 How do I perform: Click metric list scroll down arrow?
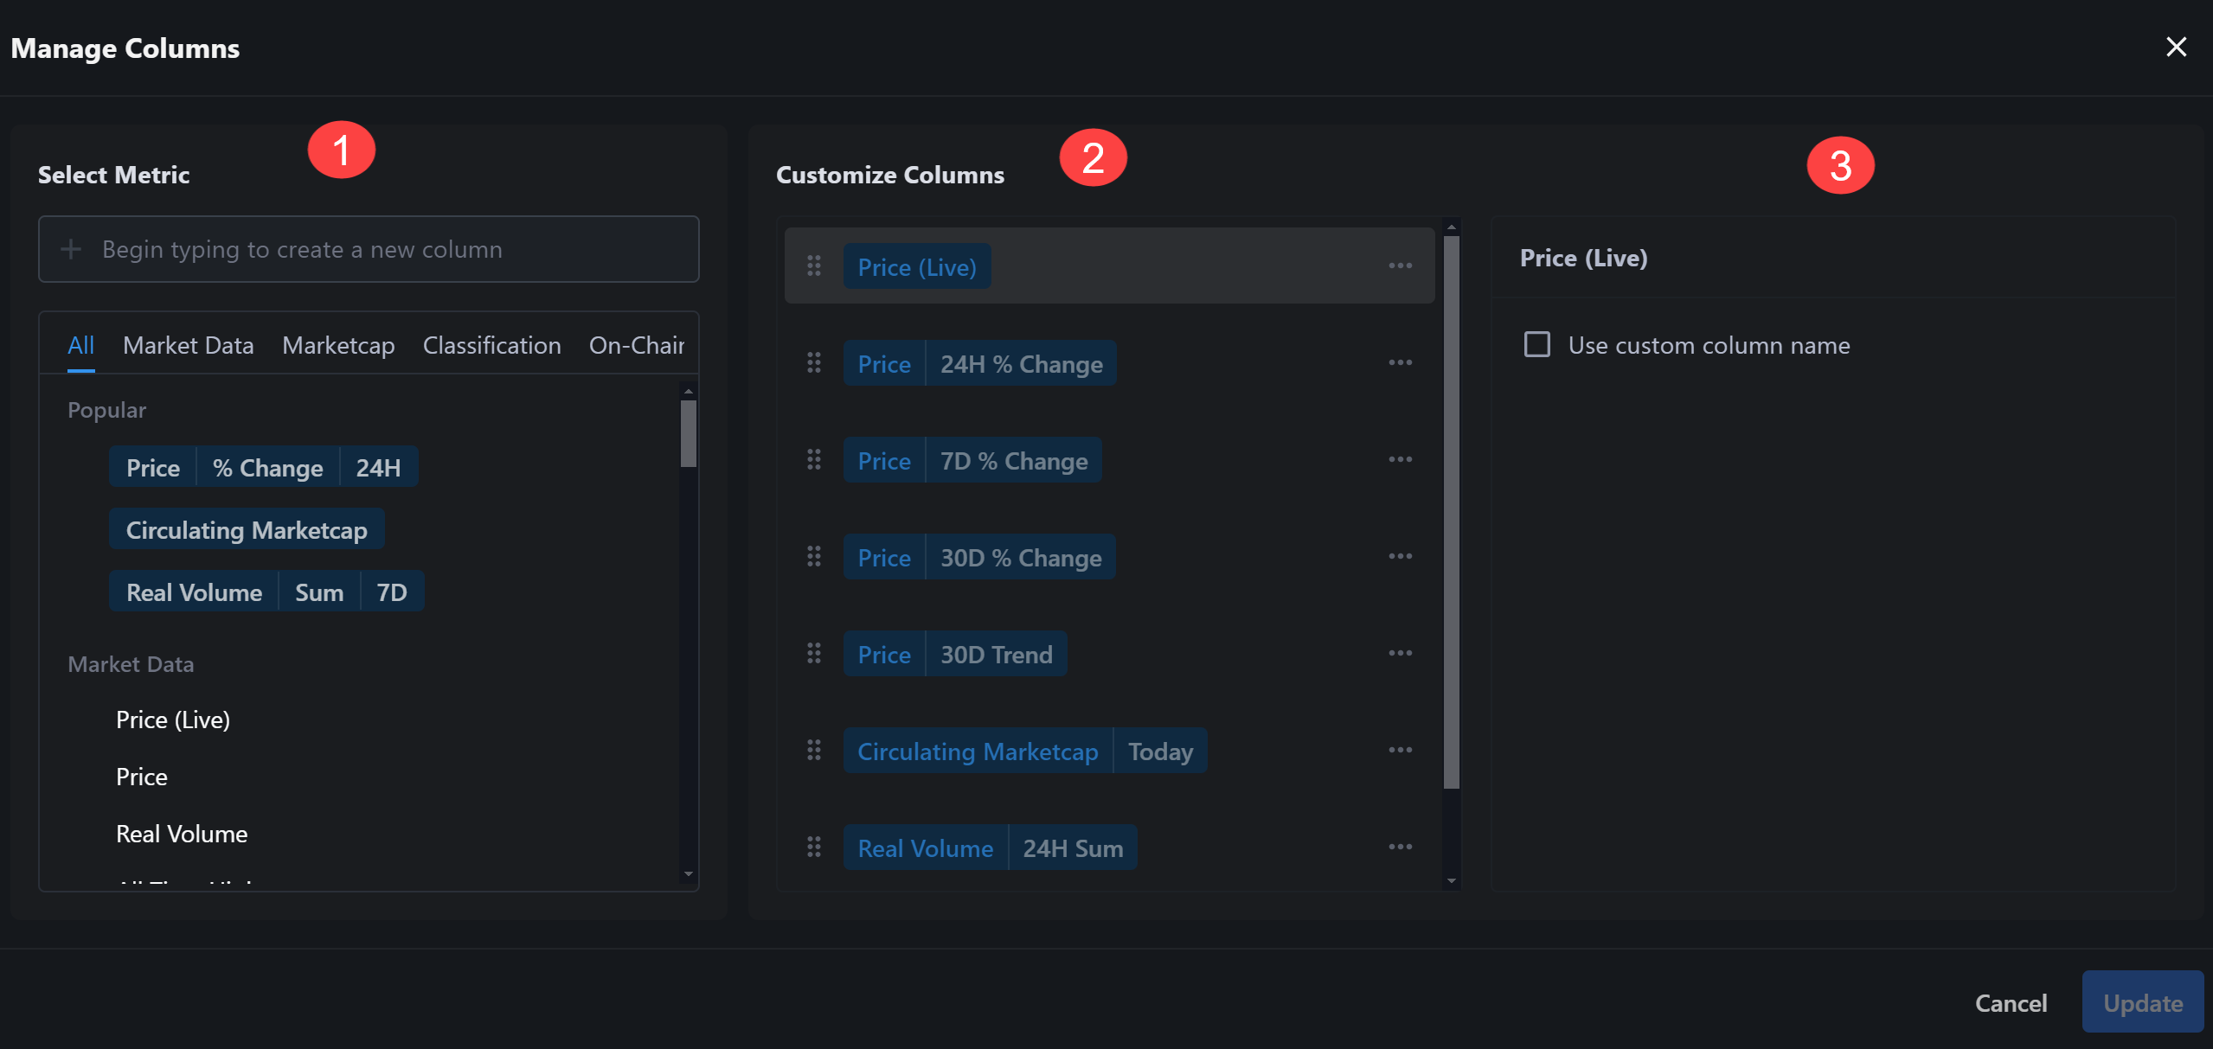coord(689,874)
